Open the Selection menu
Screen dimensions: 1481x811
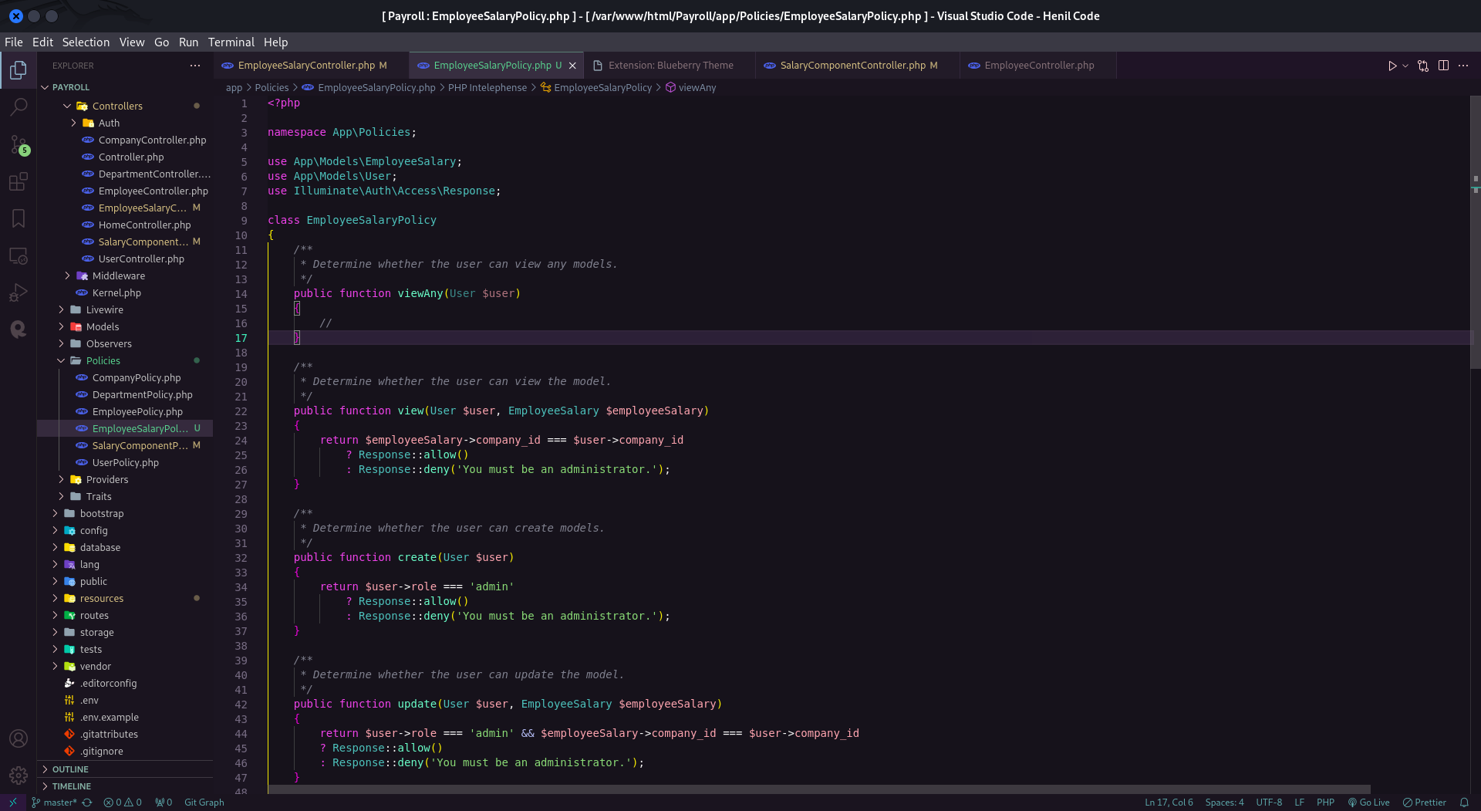[86, 42]
